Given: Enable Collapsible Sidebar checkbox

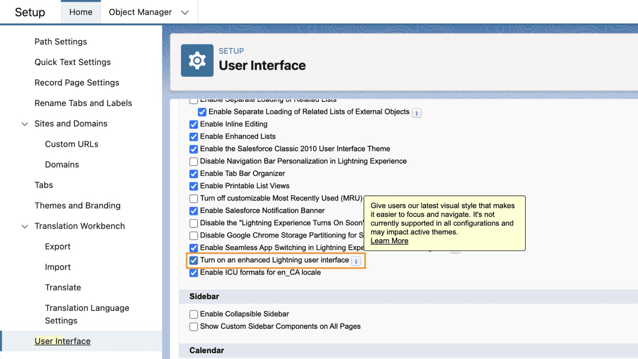Looking at the screenshot, I should tap(194, 315).
